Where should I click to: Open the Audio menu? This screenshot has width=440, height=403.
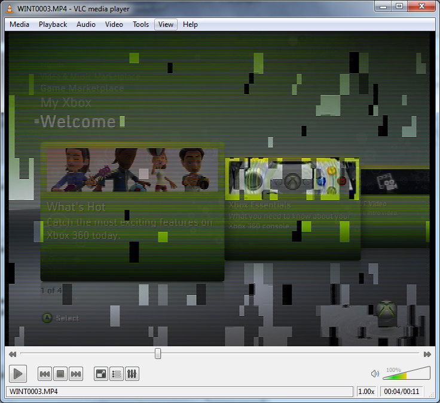coord(86,24)
